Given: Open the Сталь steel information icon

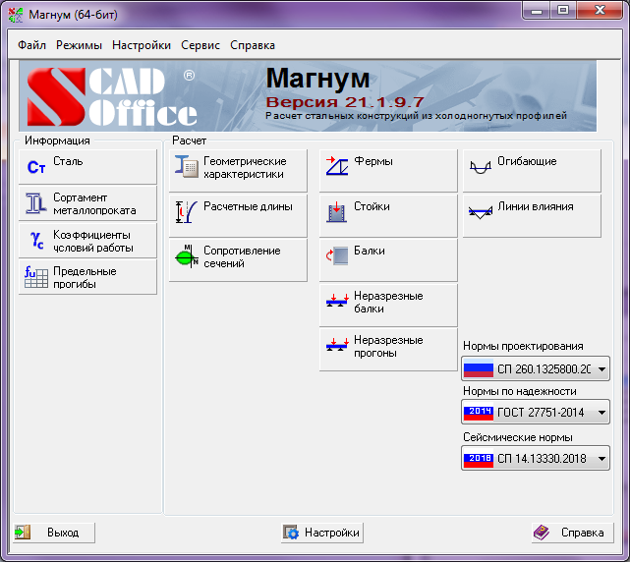Looking at the screenshot, I should tap(35, 167).
